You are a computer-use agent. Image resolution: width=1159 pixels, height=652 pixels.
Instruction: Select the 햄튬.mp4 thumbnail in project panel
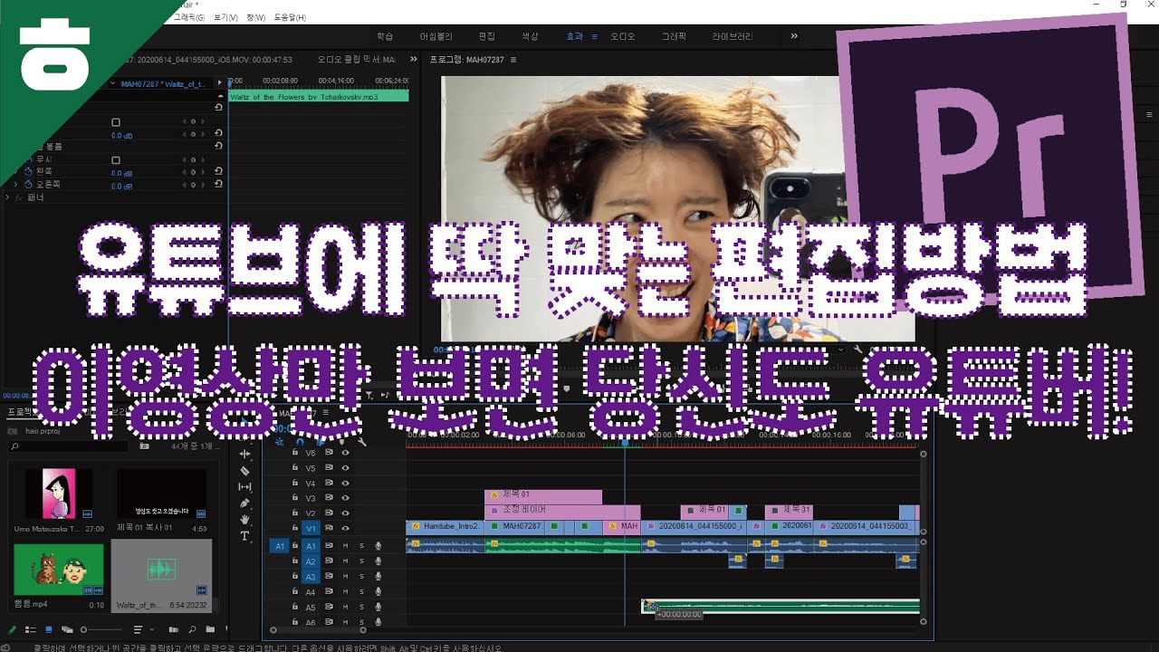[x=58, y=569]
